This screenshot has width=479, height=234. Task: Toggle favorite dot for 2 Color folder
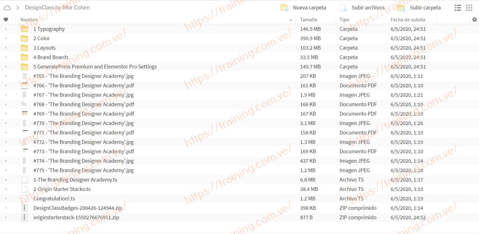(x=6, y=38)
